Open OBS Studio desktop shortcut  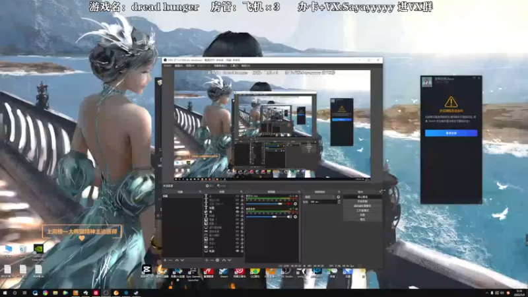[x=286, y=273]
